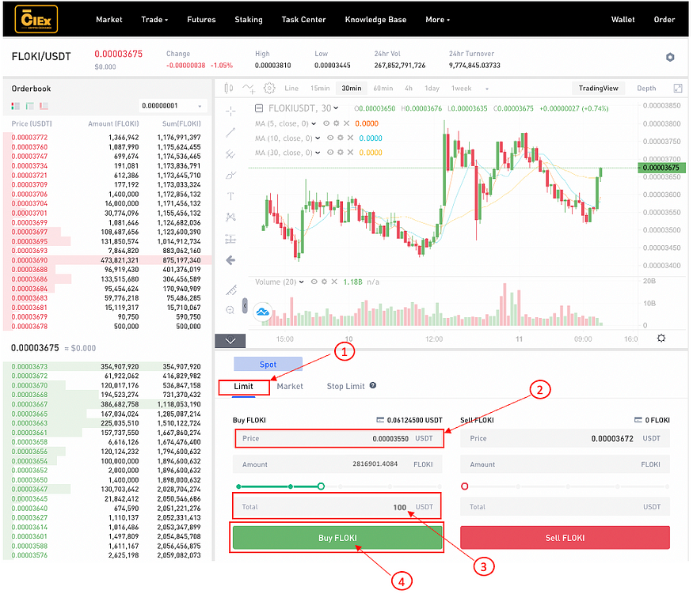Expand the Trade menu

[154, 20]
